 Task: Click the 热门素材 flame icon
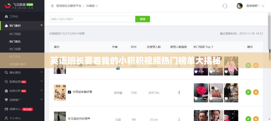6,26
